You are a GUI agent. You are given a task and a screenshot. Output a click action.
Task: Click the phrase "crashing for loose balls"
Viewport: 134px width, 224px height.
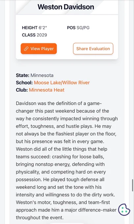coord(78,156)
